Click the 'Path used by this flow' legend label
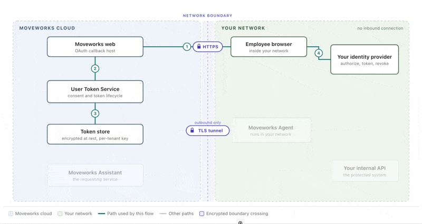 coord(130,213)
